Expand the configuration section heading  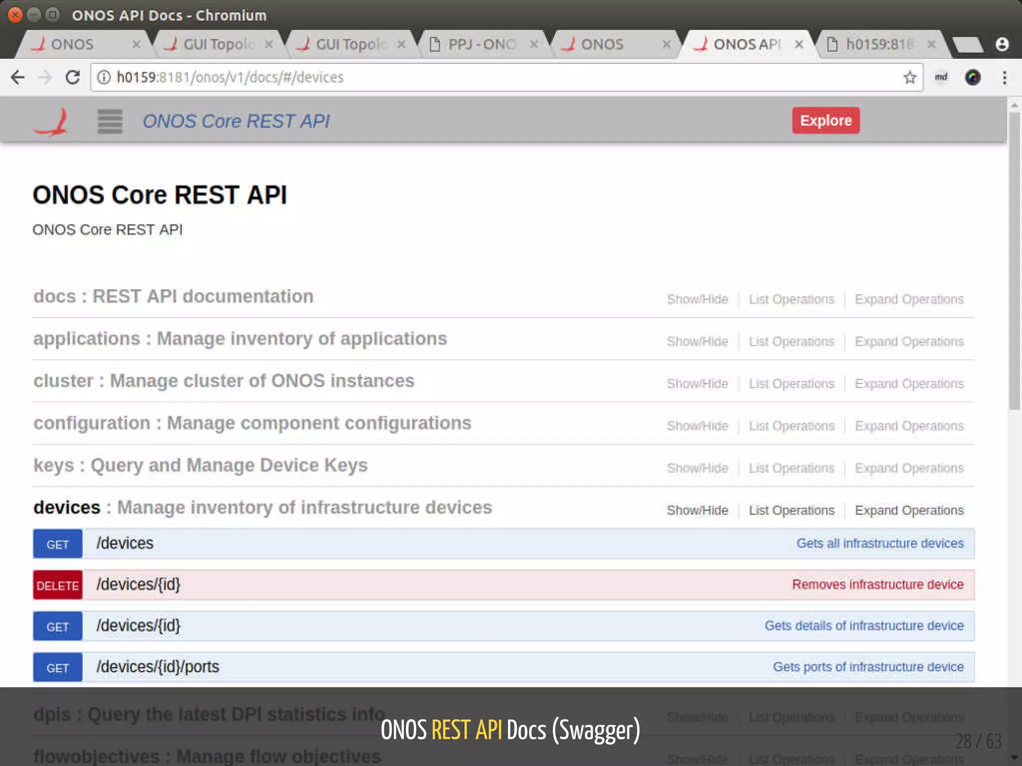pos(252,423)
